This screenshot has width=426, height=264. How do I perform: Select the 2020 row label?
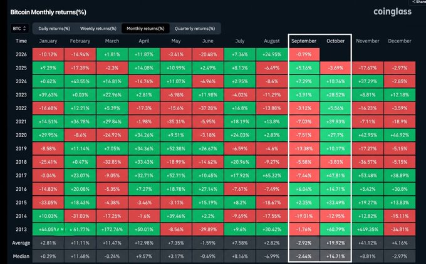[x=21, y=135]
